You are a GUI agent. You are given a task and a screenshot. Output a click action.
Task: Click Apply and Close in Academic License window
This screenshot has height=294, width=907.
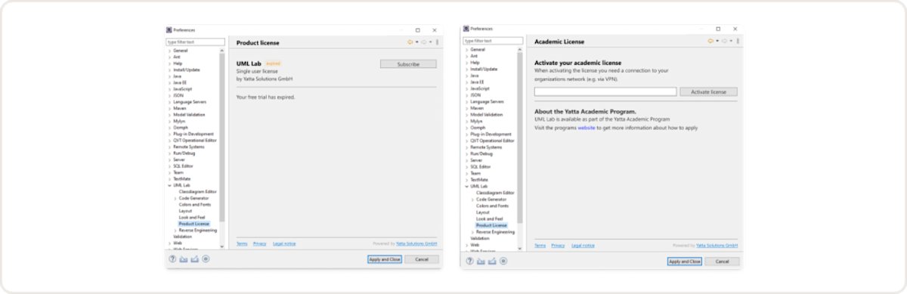684,262
